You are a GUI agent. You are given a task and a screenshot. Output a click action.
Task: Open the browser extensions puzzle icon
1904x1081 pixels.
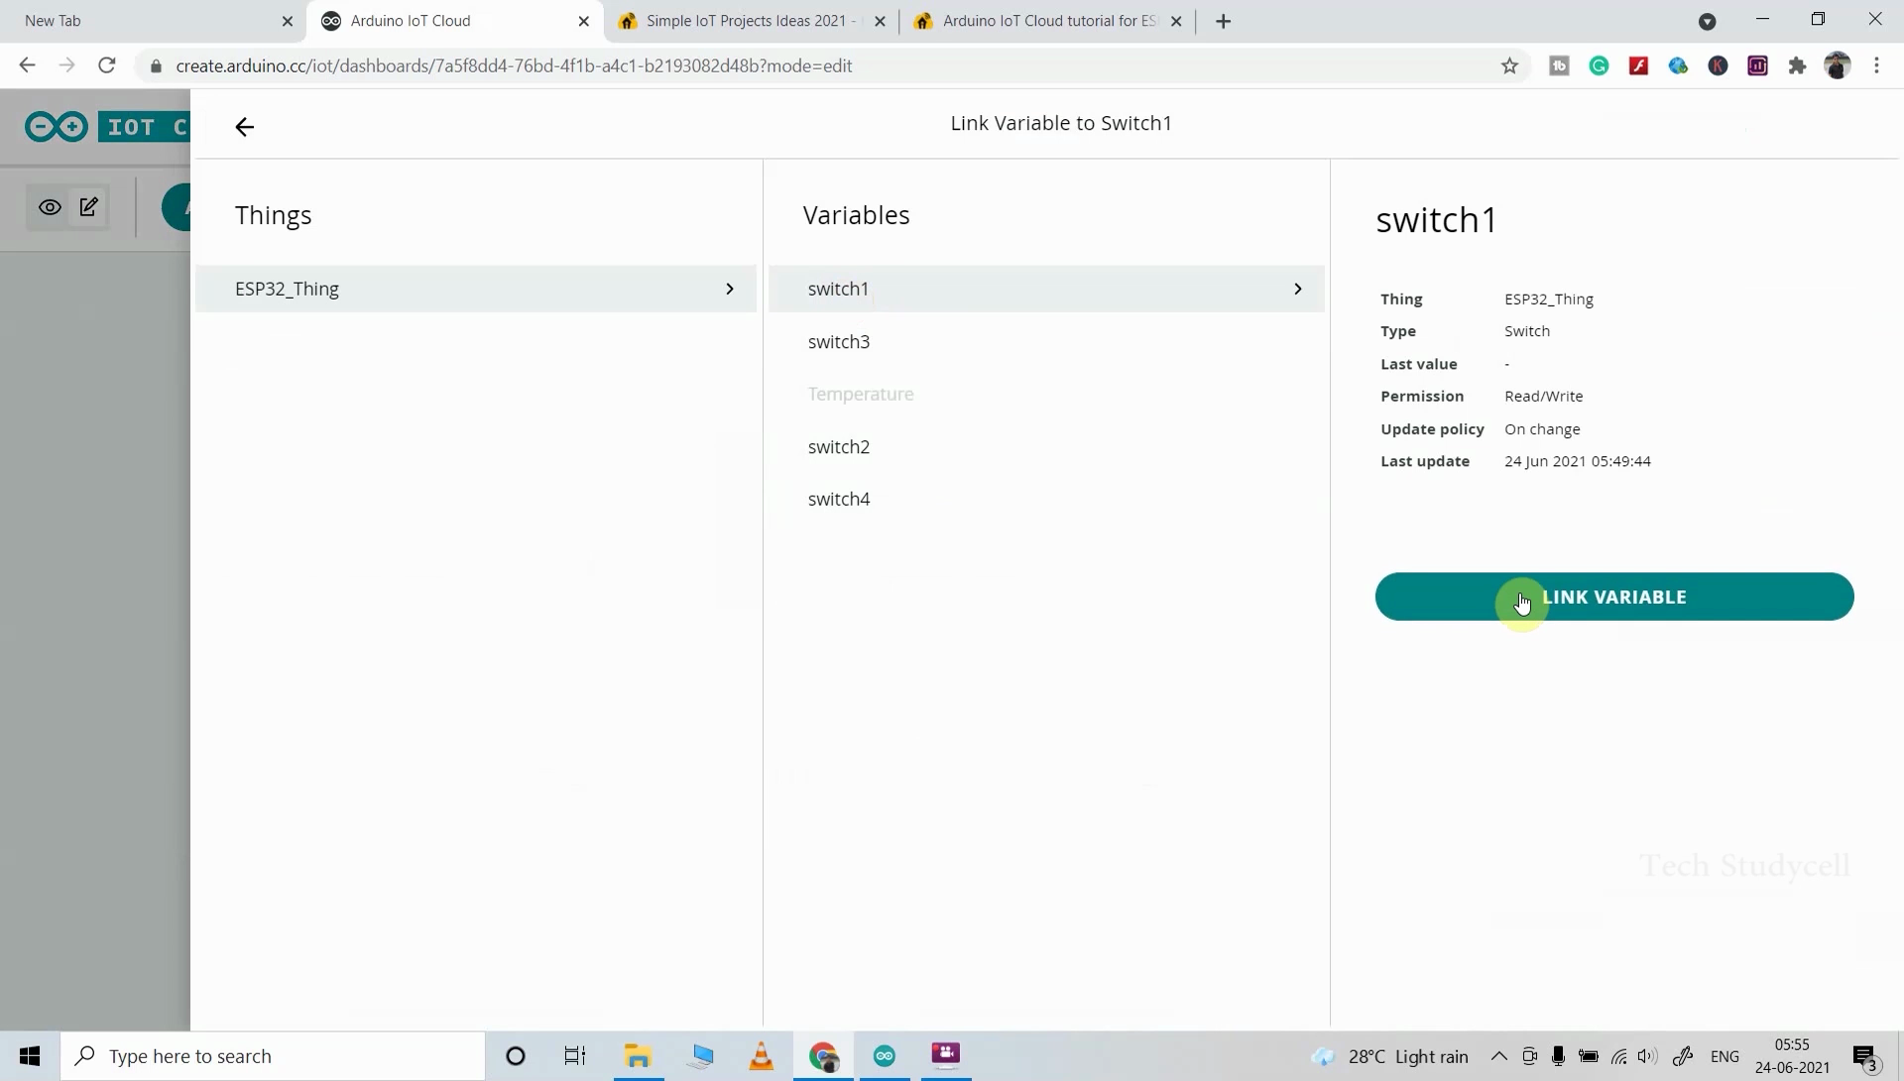pyautogui.click(x=1798, y=65)
